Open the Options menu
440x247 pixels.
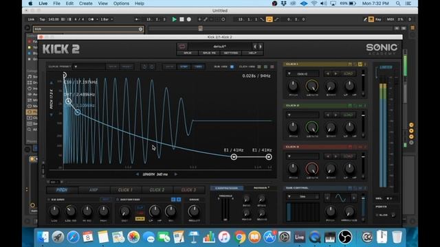point(121,3)
